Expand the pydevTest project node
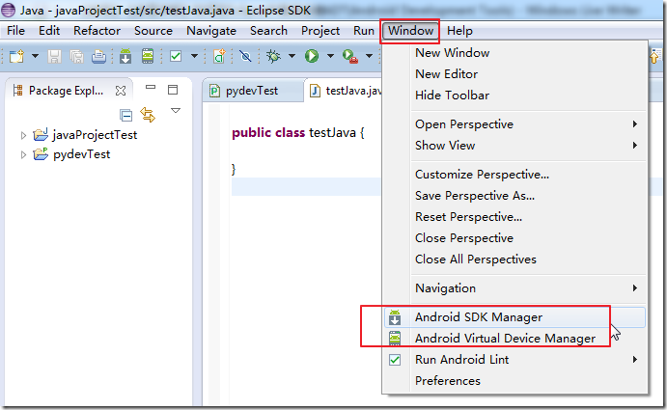The image size is (667, 410). click(x=23, y=154)
